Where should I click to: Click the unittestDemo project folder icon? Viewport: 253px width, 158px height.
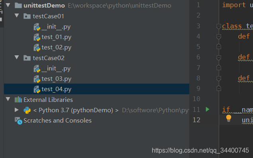[x=18, y=5]
